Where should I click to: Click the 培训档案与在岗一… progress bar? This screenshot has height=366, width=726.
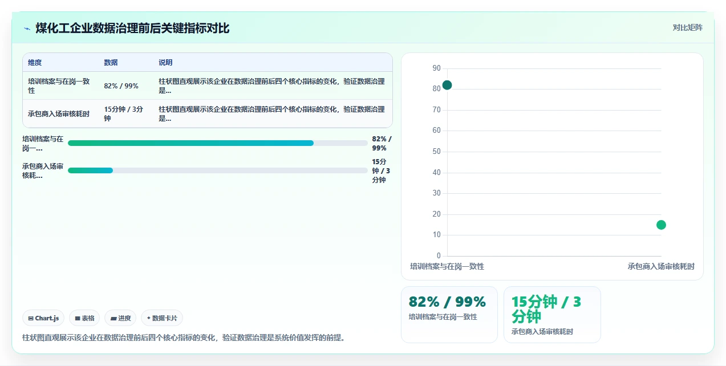(218, 143)
